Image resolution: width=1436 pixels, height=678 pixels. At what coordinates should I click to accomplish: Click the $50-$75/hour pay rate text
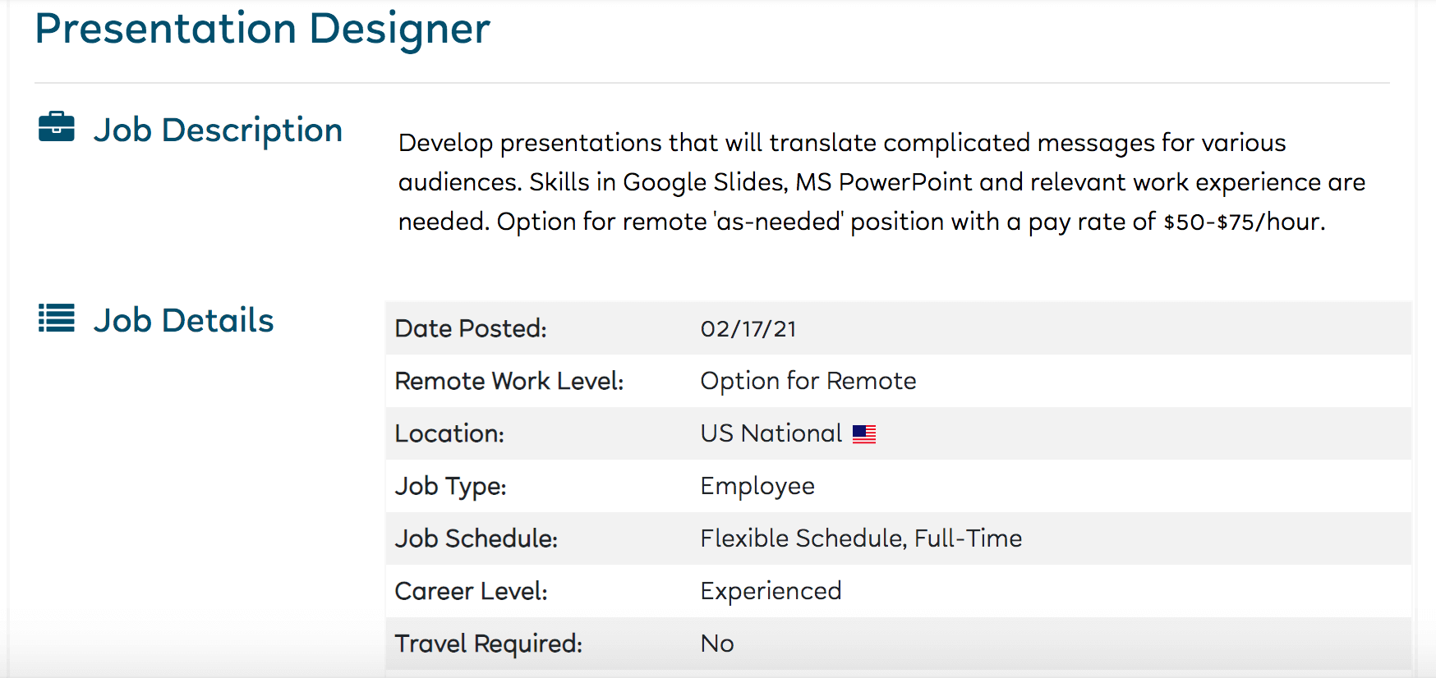coord(1243,222)
